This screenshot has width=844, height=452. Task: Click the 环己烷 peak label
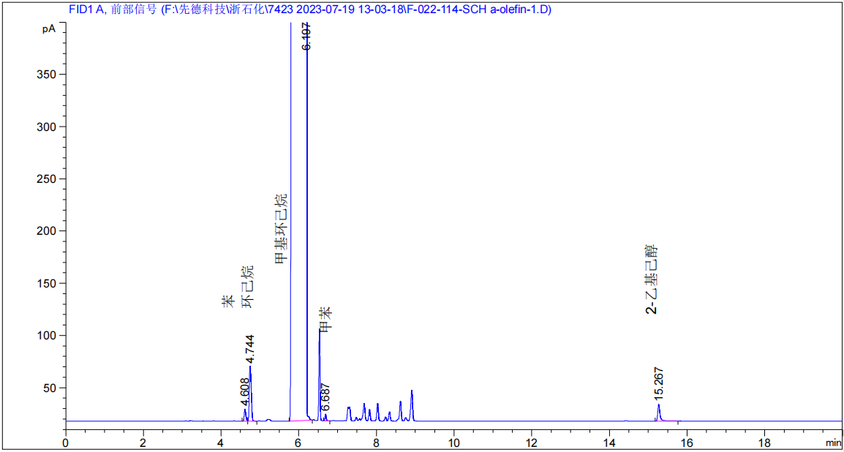click(247, 287)
